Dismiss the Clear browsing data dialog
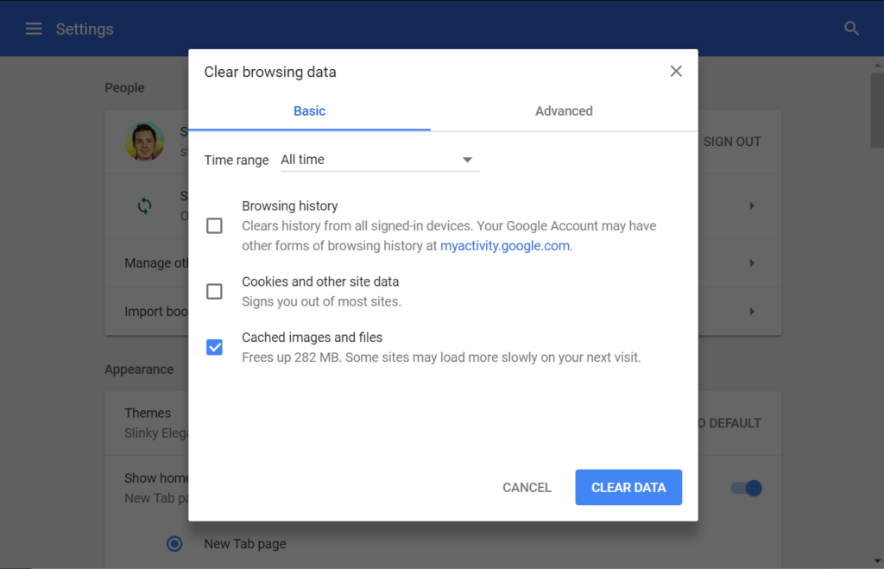This screenshot has height=569, width=884. pos(676,71)
